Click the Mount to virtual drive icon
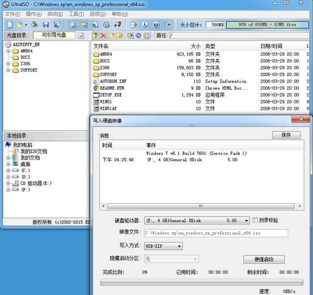 coord(107,25)
